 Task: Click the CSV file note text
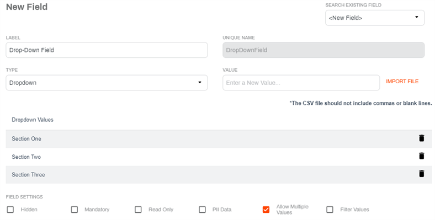click(x=360, y=103)
